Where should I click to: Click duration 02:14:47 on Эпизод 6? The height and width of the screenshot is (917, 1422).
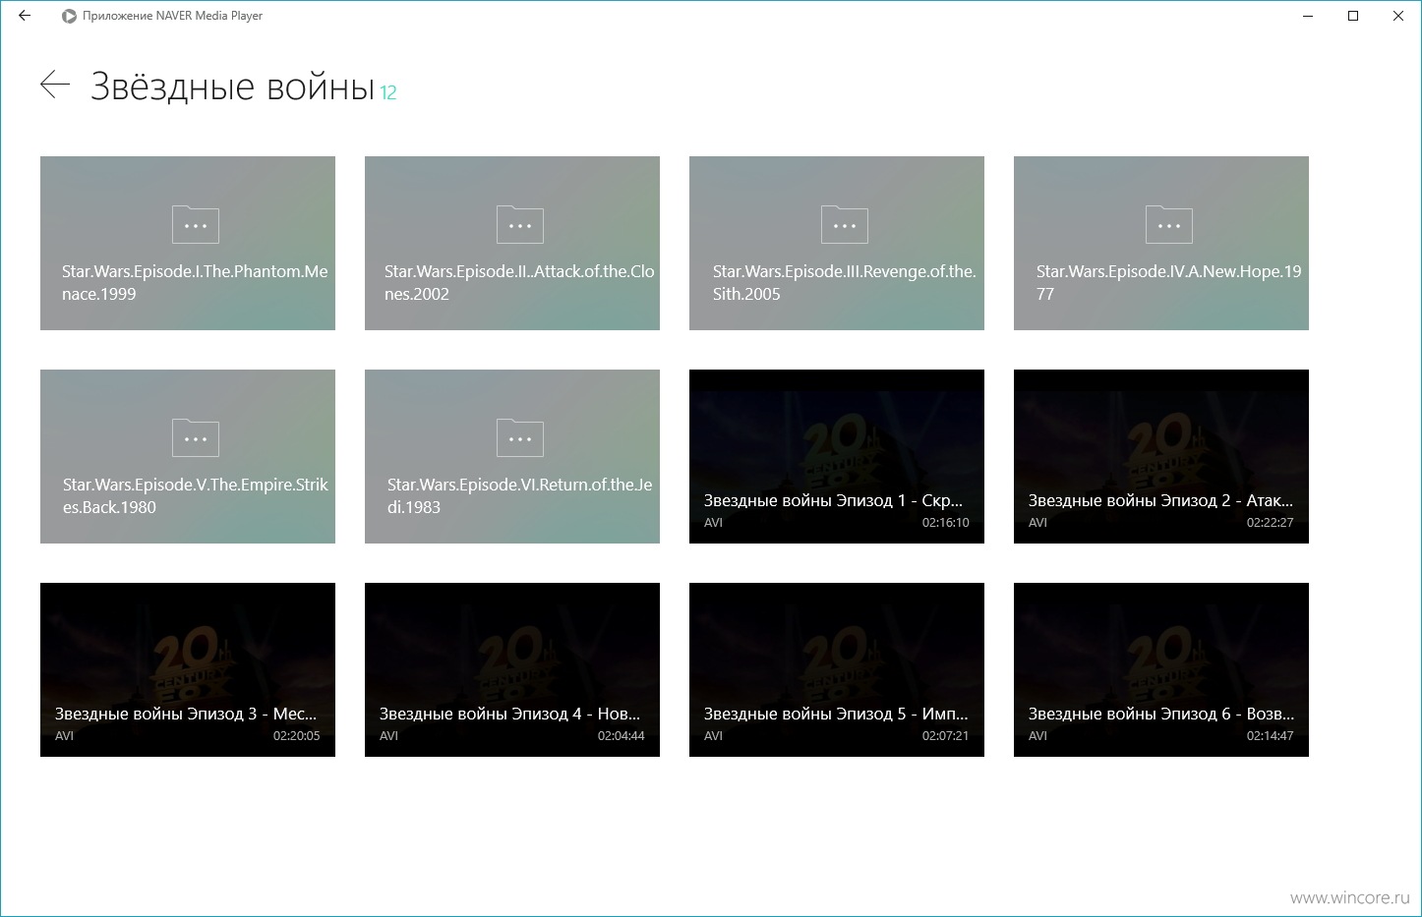(1270, 736)
